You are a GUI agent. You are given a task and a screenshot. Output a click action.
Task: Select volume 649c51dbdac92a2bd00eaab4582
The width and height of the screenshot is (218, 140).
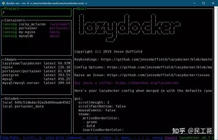(x=36, y=102)
